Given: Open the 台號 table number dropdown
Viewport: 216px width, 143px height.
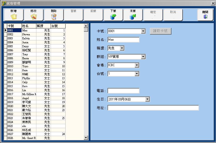Looking at the screenshot, I should point(137,74).
